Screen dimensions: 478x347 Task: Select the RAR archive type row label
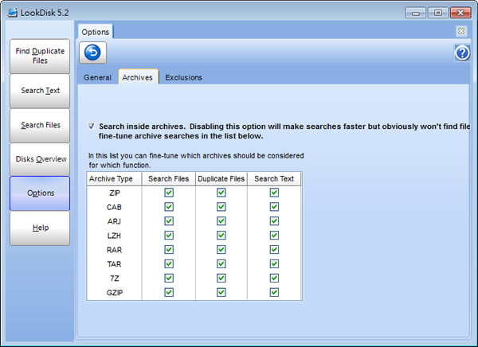pos(114,250)
